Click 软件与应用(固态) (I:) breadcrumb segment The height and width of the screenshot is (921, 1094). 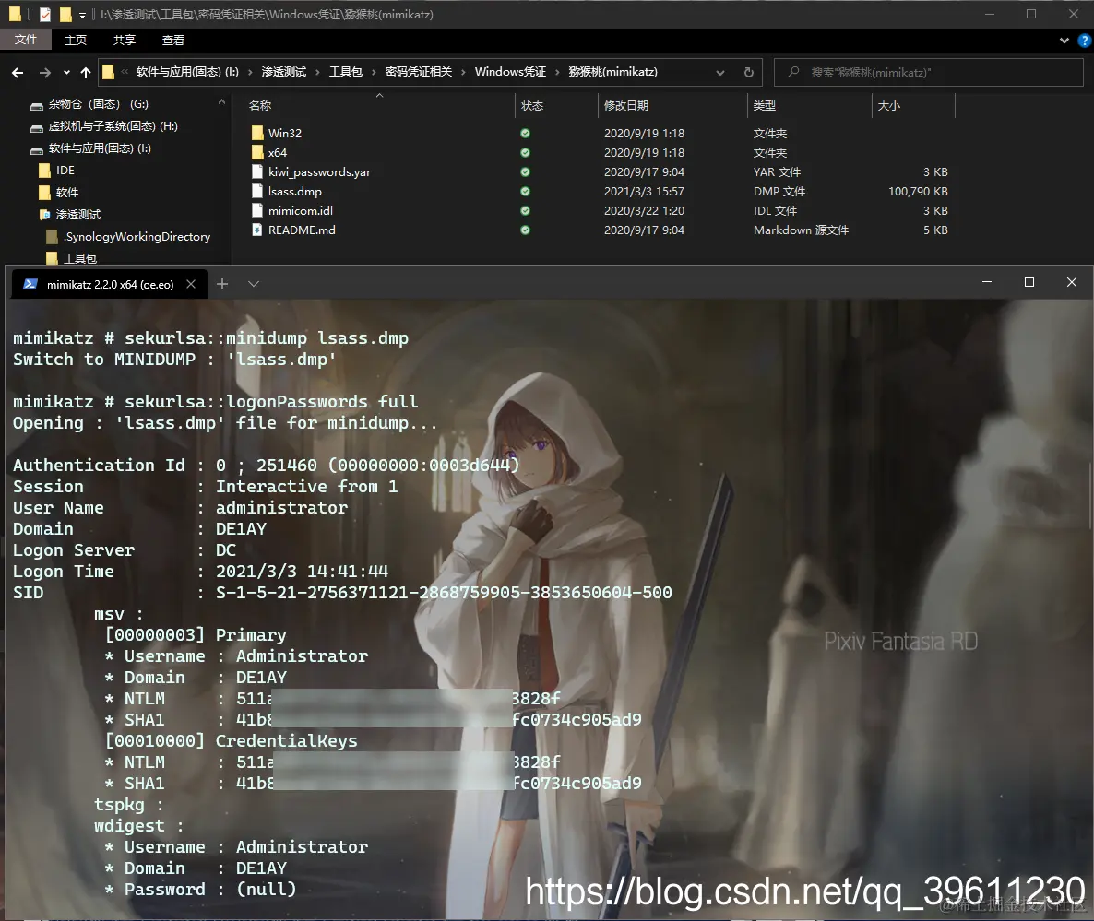tap(187, 72)
